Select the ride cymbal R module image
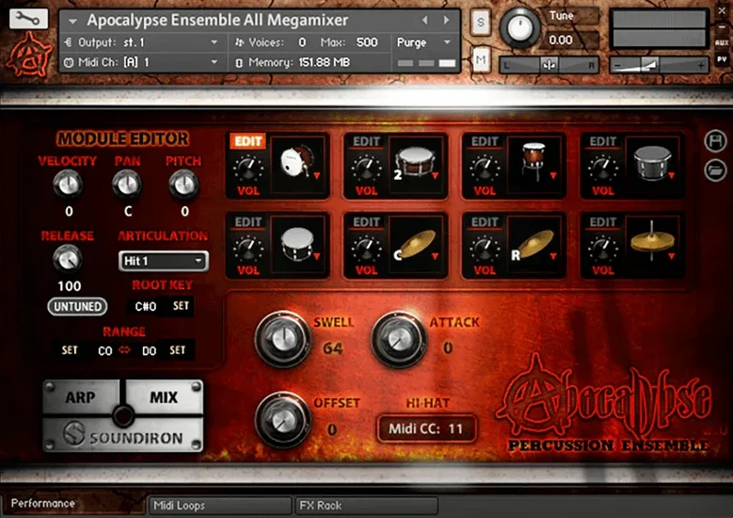 535,245
